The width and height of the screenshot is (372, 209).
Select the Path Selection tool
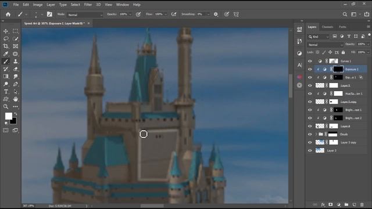pos(16,92)
